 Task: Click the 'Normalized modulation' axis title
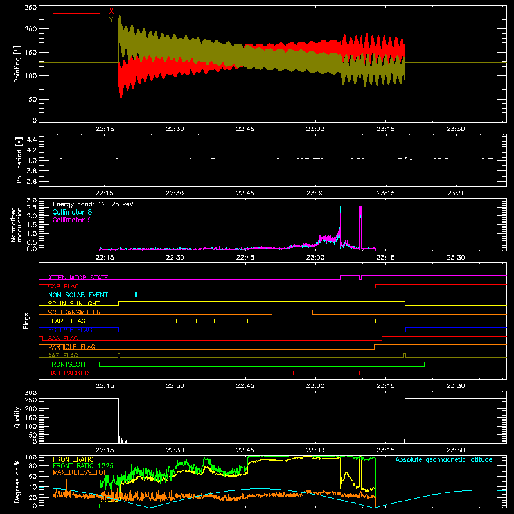coord(16,224)
